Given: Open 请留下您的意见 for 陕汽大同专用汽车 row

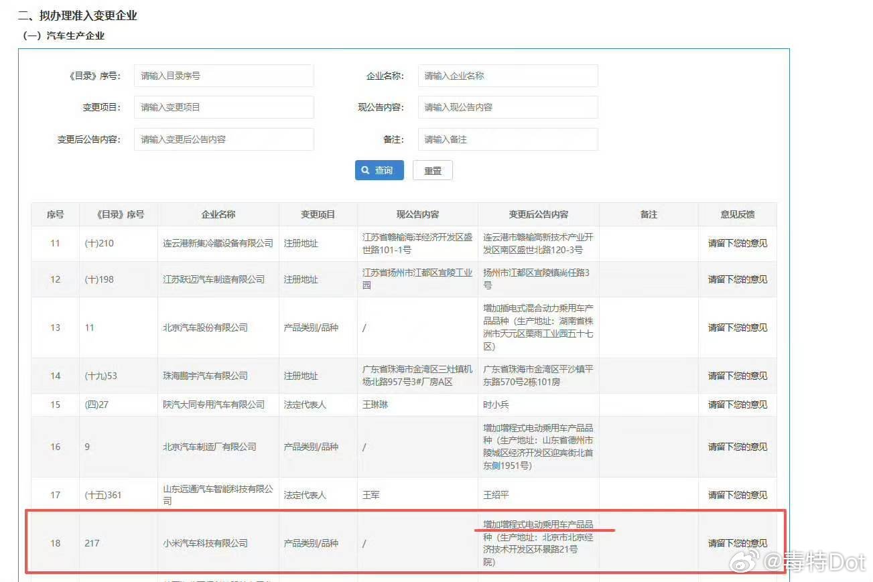Looking at the screenshot, I should (x=738, y=405).
